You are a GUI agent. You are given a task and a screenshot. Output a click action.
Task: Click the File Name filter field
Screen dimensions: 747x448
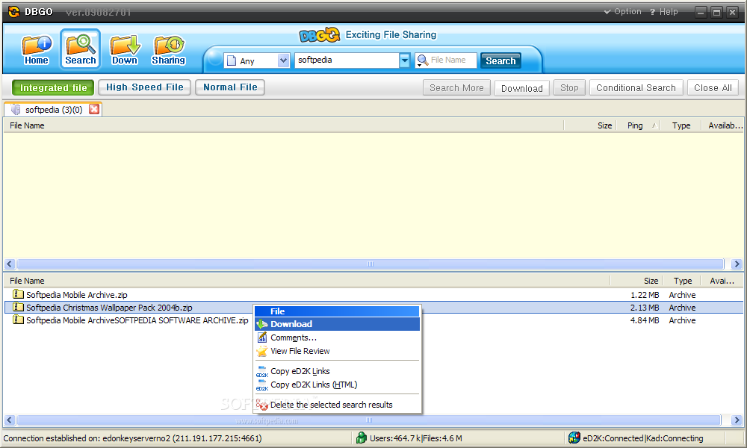[x=446, y=60]
